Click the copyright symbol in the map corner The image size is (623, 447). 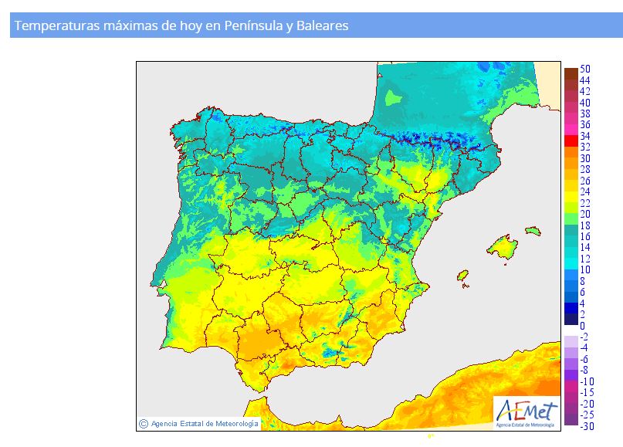(143, 423)
